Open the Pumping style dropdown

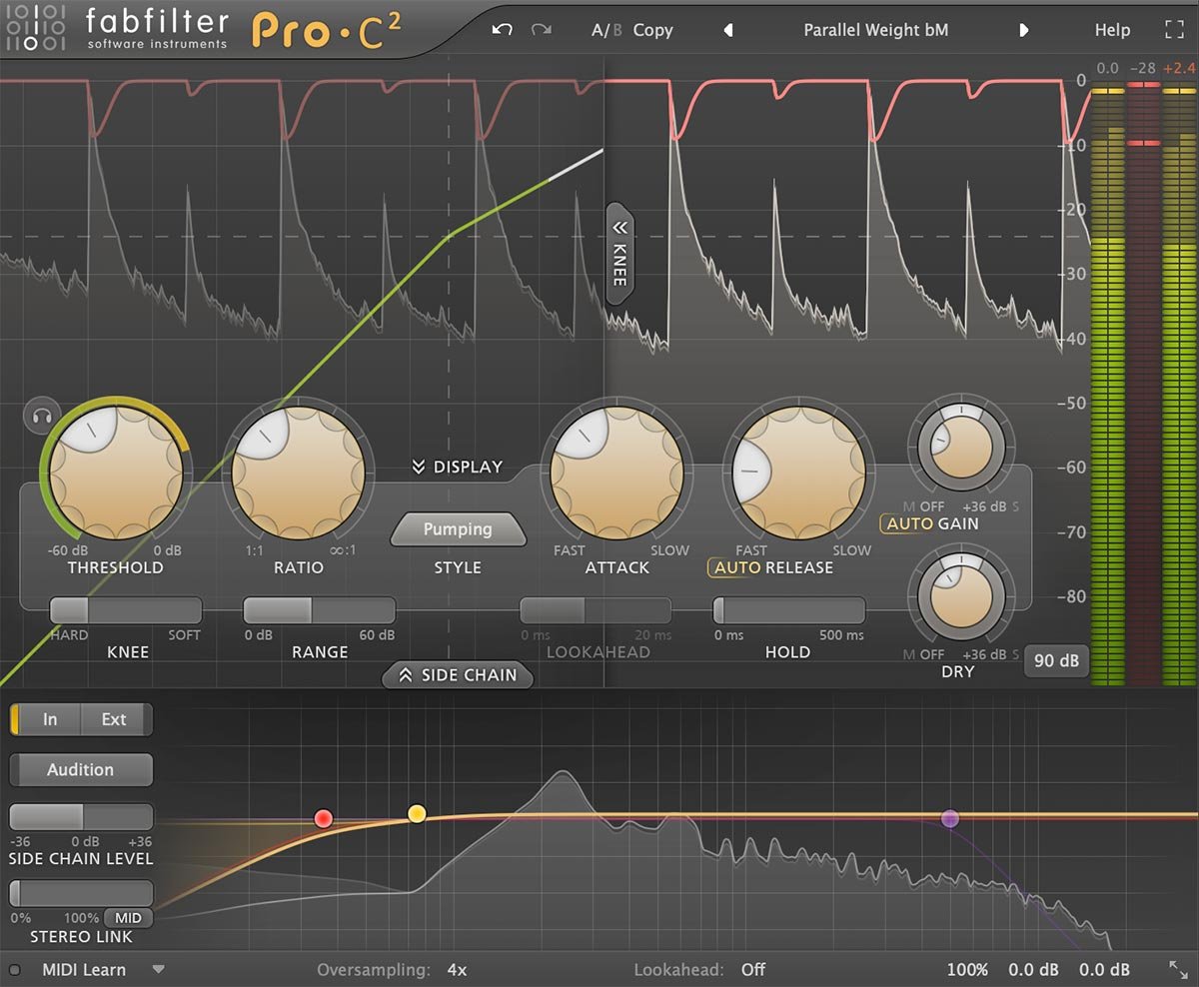click(x=458, y=528)
